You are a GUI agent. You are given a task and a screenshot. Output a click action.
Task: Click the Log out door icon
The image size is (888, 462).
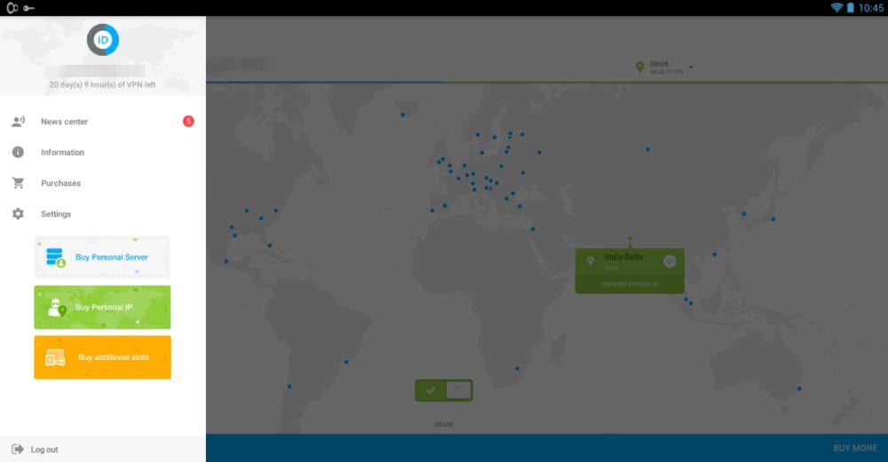tap(18, 449)
